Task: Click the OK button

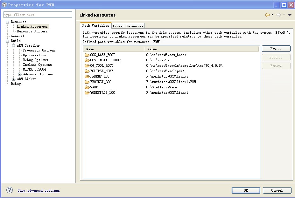Action: [246, 190]
